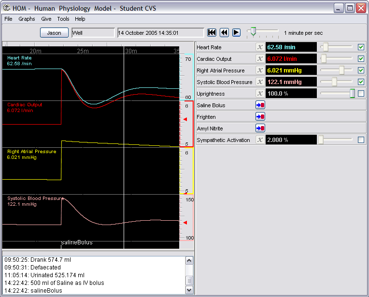Open the Graphs menu
Image resolution: width=369 pixels, height=297 pixels.
[x=27, y=19]
